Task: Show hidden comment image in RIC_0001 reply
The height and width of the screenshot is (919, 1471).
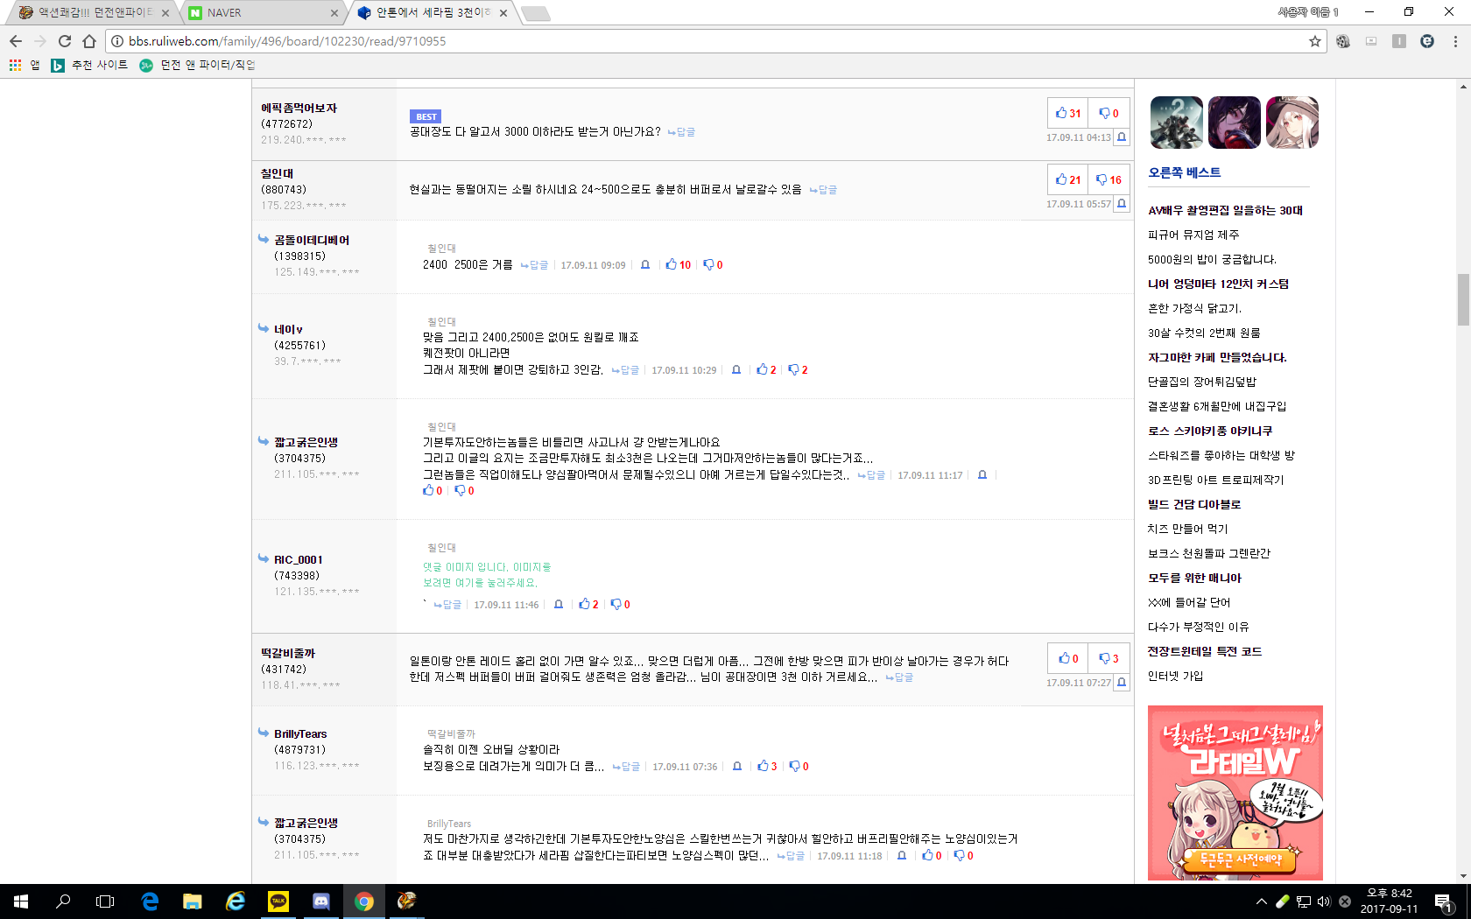Action: tap(486, 575)
